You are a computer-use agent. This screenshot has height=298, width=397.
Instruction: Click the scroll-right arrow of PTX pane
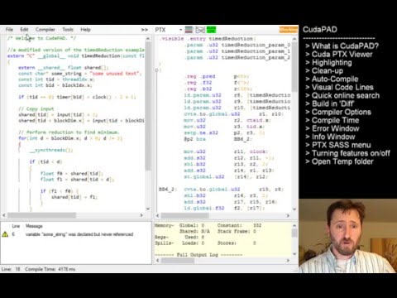click(288, 215)
